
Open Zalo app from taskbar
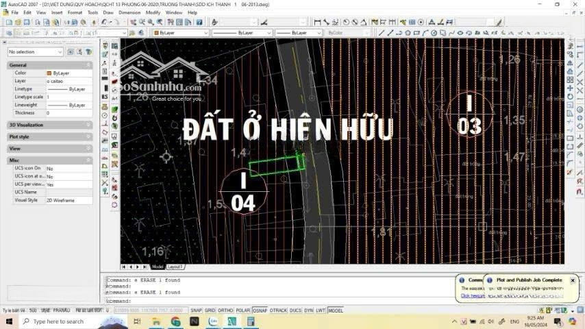tap(213, 321)
